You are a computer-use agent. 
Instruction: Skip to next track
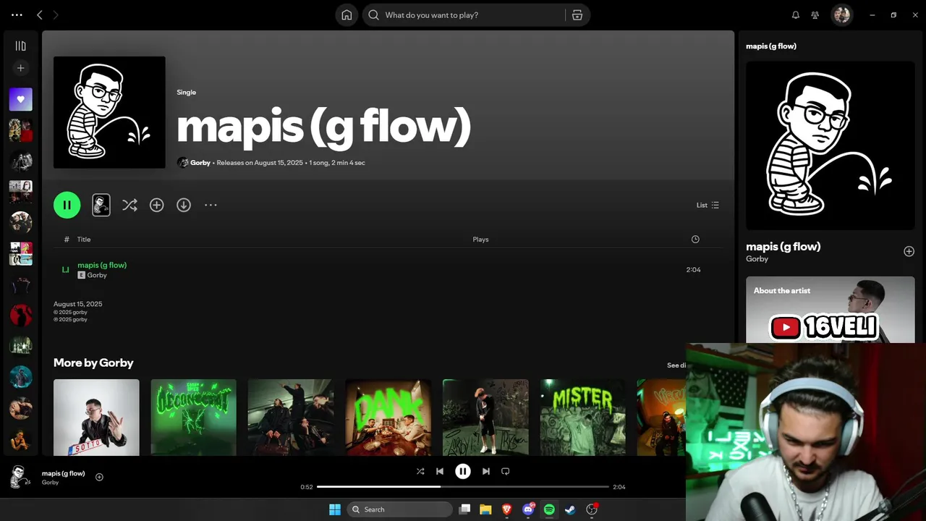(x=485, y=471)
